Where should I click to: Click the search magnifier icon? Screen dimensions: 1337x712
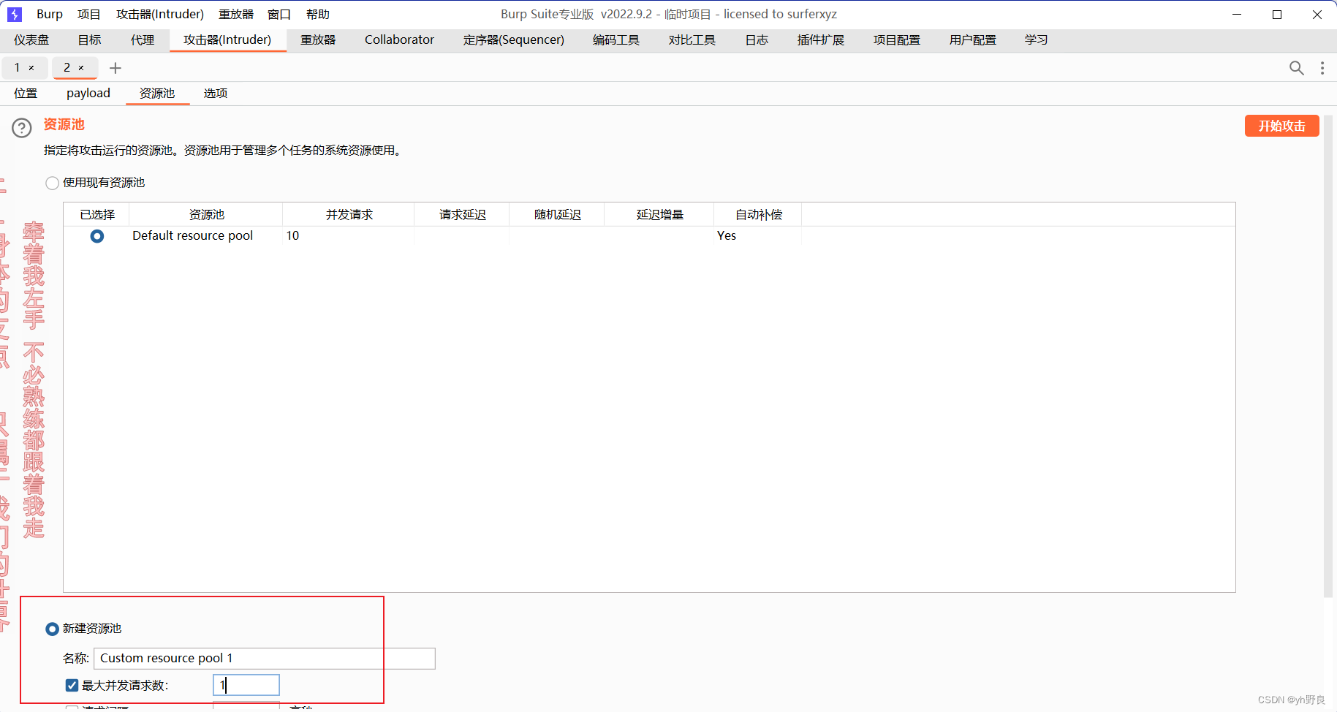(1296, 68)
